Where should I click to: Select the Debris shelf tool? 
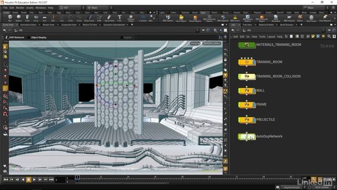tap(300, 18)
